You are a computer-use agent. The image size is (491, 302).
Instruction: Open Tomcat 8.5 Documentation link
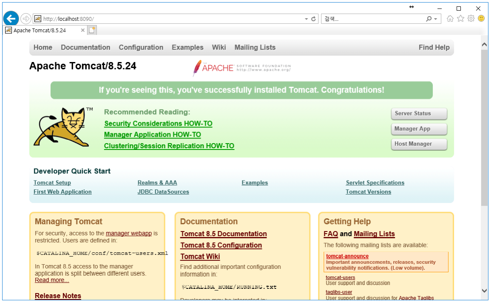tap(224, 234)
